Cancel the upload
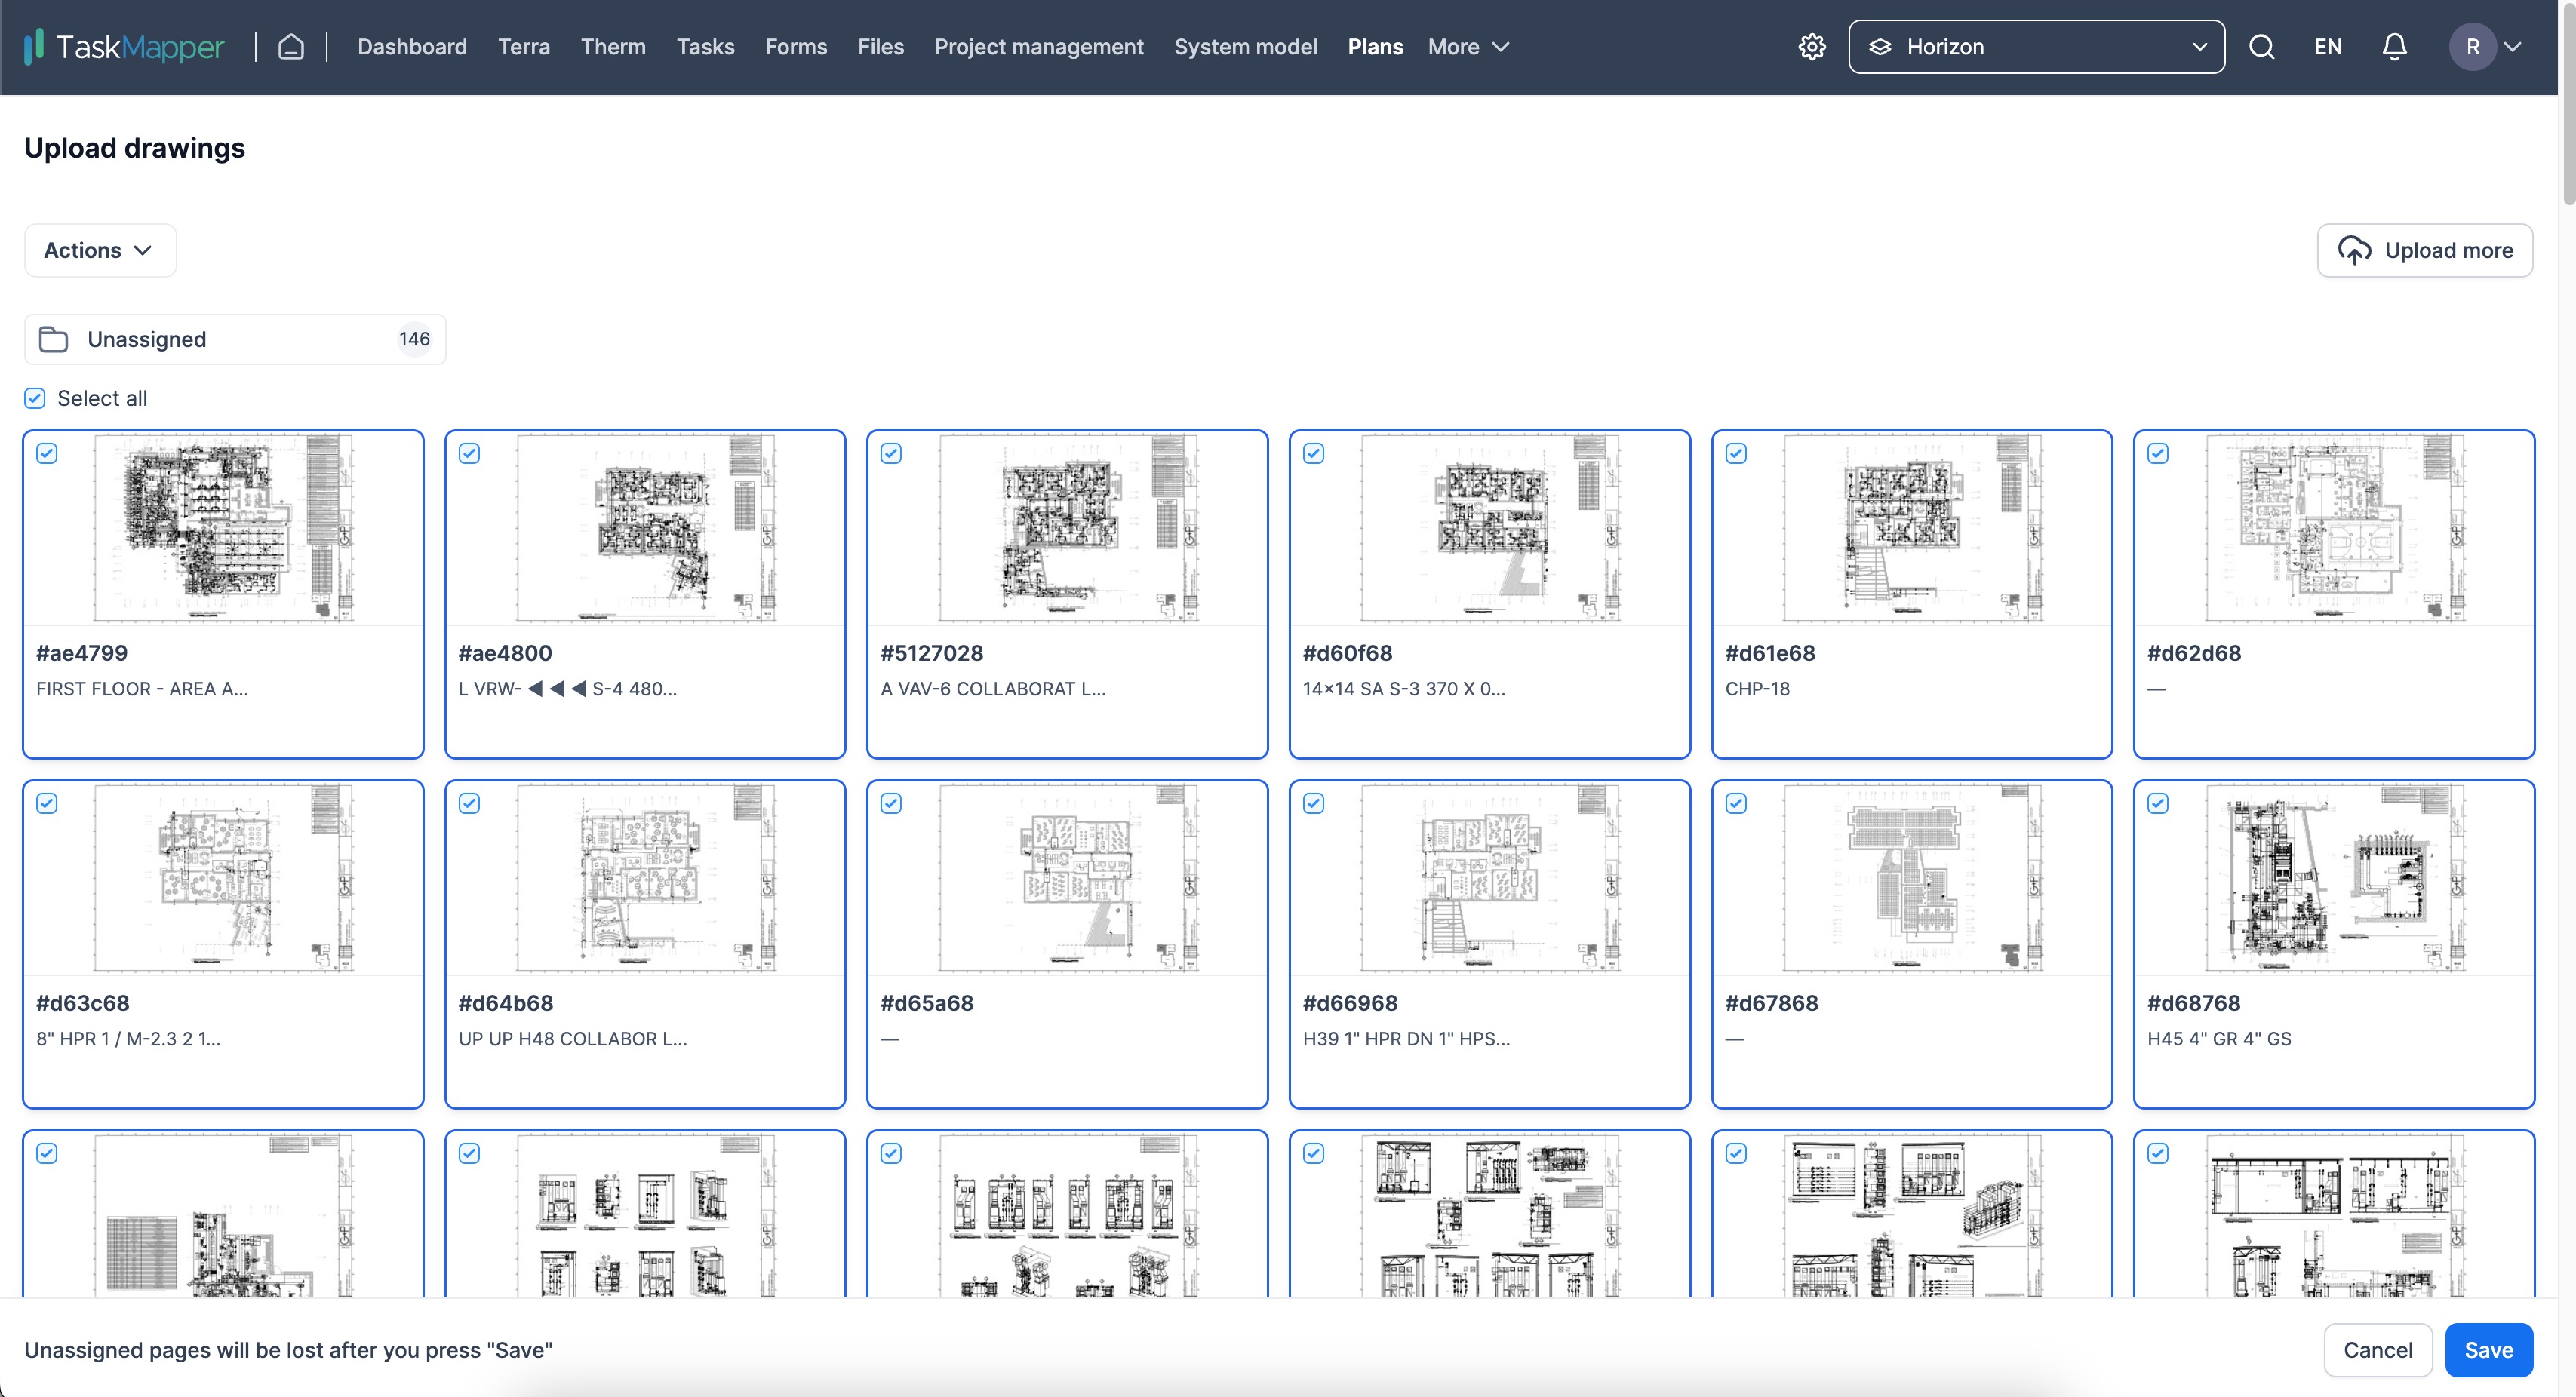Image resolution: width=2576 pixels, height=1397 pixels. pos(2377,1350)
